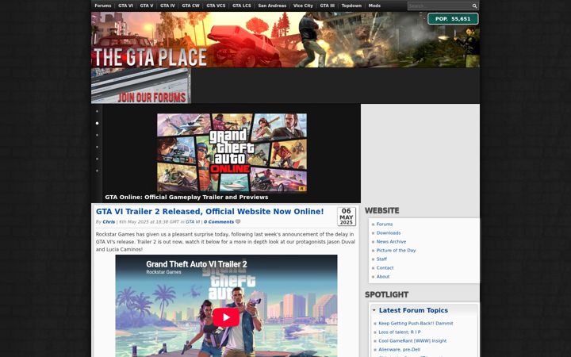This screenshot has height=357, width=571.
Task: Open the GTA V nav item
Action: (x=147, y=6)
